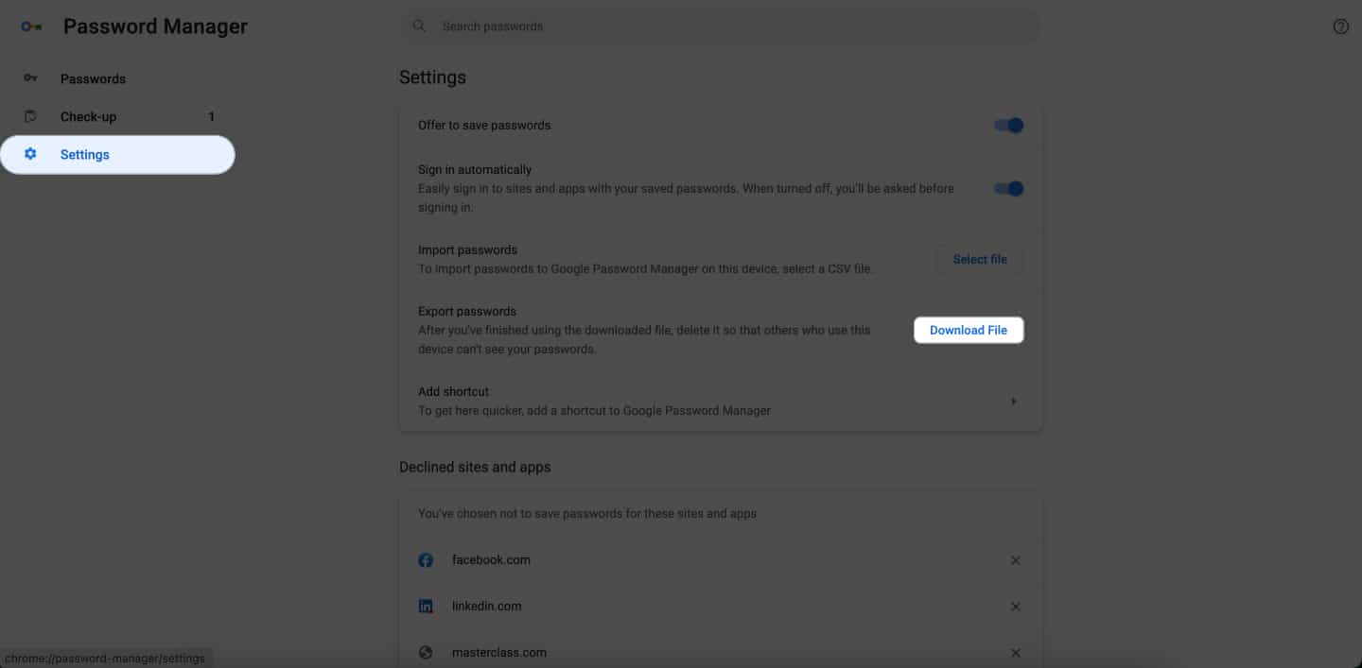The image size is (1362, 668).
Task: Remove linkedin.com from declined sites
Action: [1015, 607]
